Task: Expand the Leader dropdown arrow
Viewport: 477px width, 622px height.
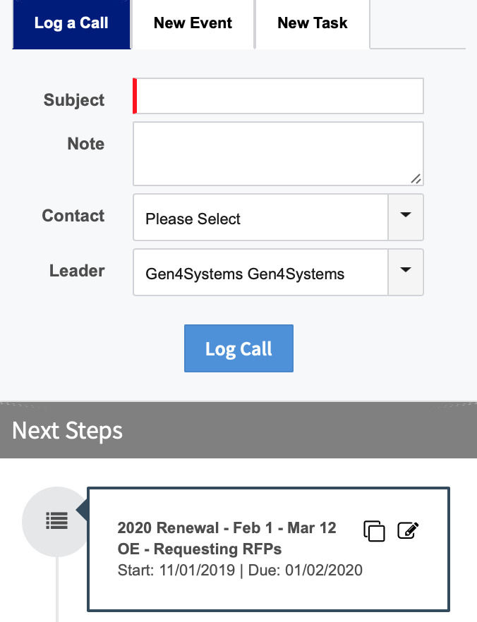Action: coord(406,272)
